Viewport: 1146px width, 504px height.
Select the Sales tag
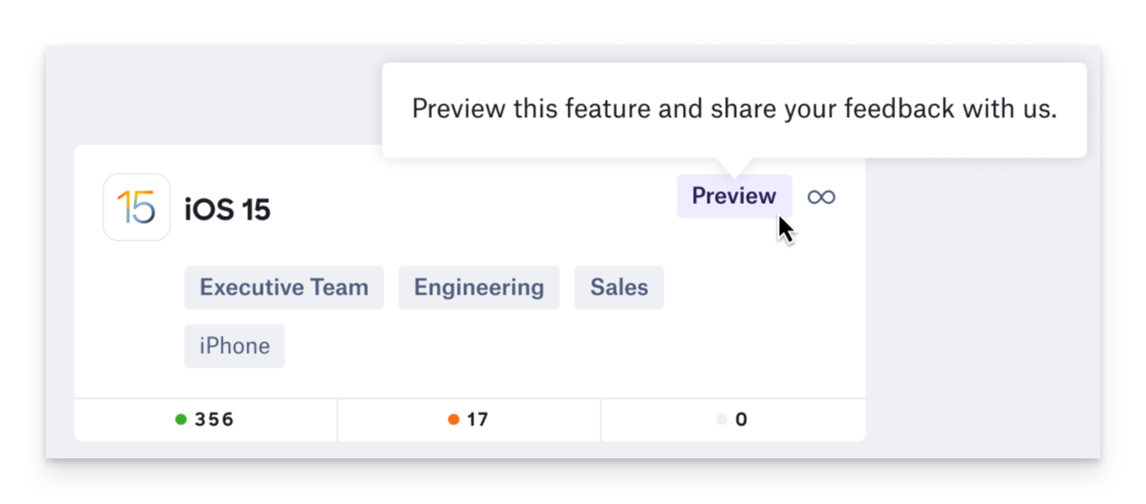[619, 287]
